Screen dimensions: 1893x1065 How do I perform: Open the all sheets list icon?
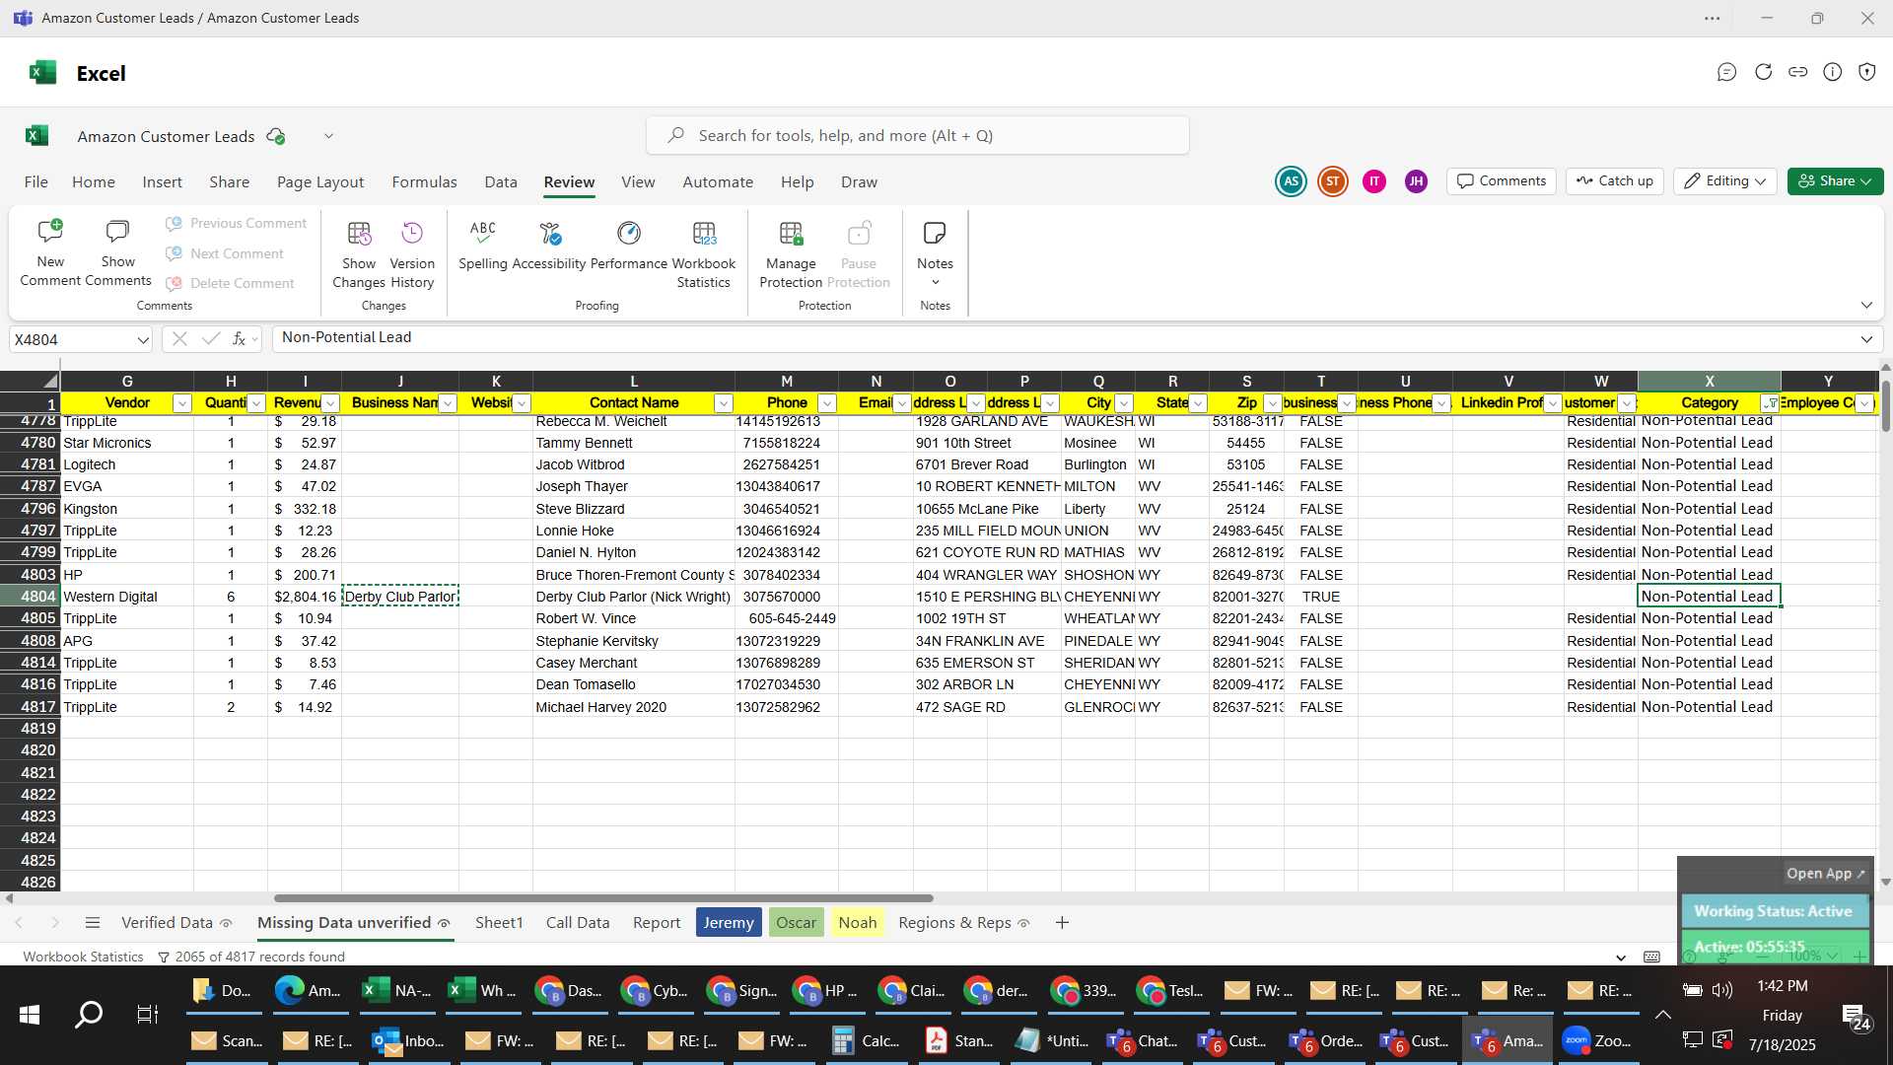tap(93, 923)
